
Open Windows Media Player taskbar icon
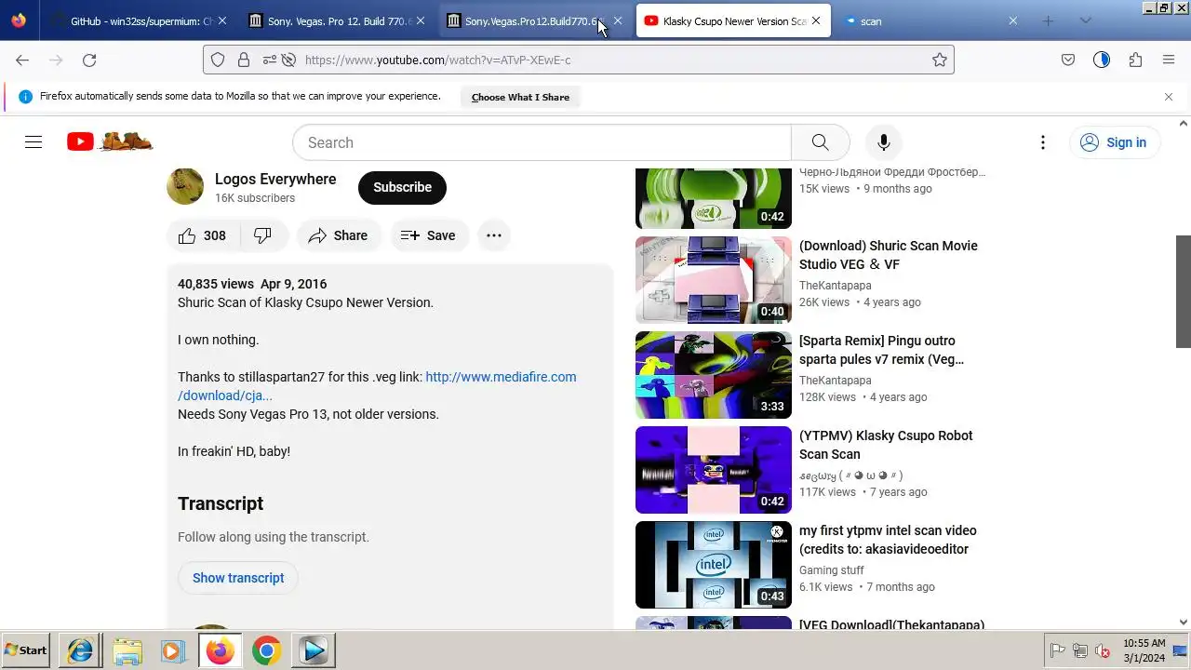173,650
